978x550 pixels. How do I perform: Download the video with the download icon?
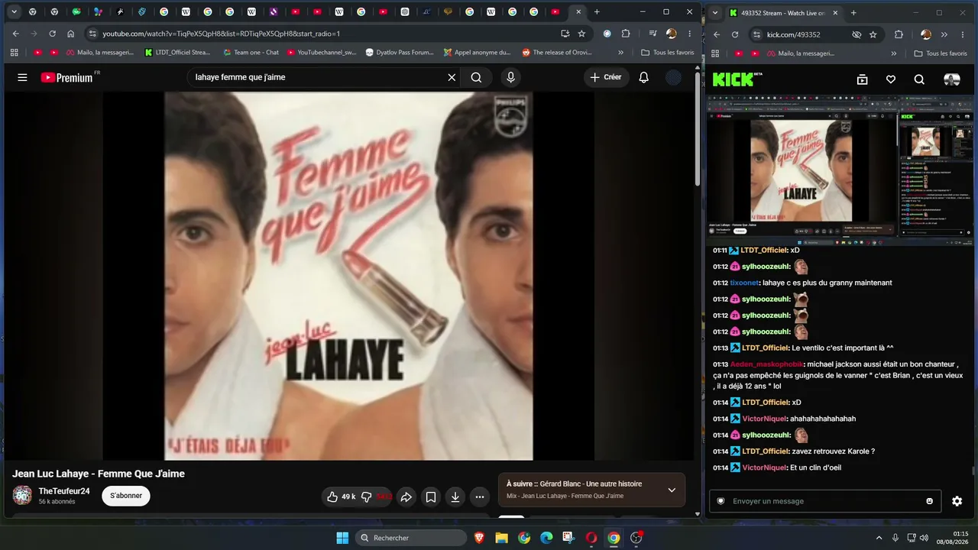point(455,497)
